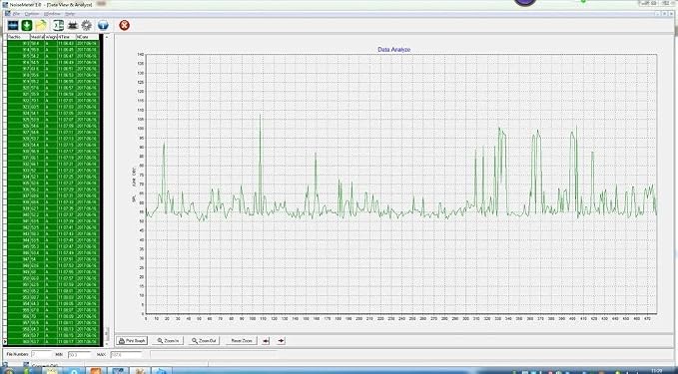
Task: Open file using the yellow folder icon
Action: pos(41,26)
